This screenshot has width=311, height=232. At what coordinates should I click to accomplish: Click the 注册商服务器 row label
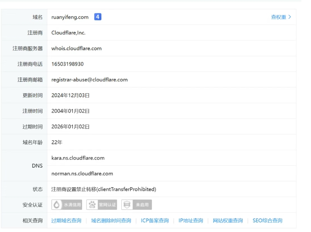pyautogui.click(x=28, y=48)
